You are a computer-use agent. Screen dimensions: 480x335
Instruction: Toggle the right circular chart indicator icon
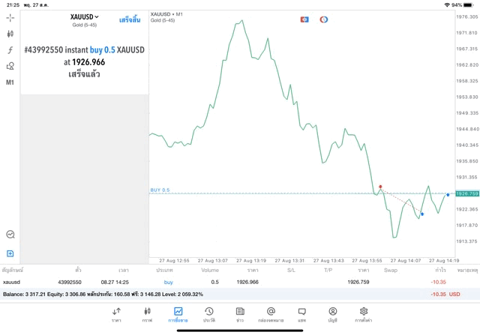pos(323,19)
